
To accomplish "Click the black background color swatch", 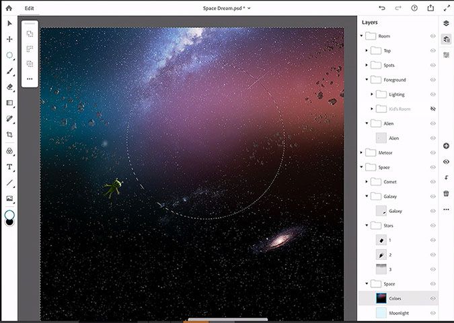I will click(x=10, y=222).
